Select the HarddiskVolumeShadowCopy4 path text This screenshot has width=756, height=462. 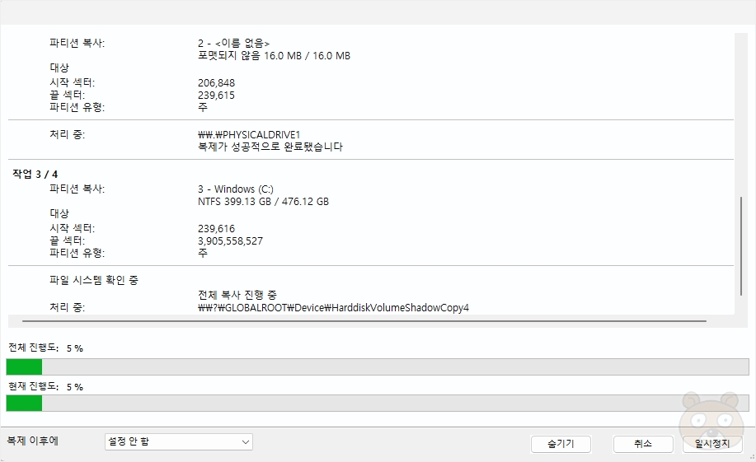pos(333,307)
